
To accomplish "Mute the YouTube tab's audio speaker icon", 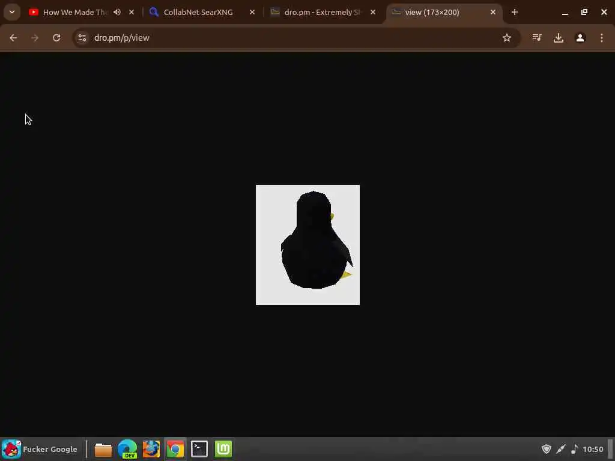I will click(117, 12).
